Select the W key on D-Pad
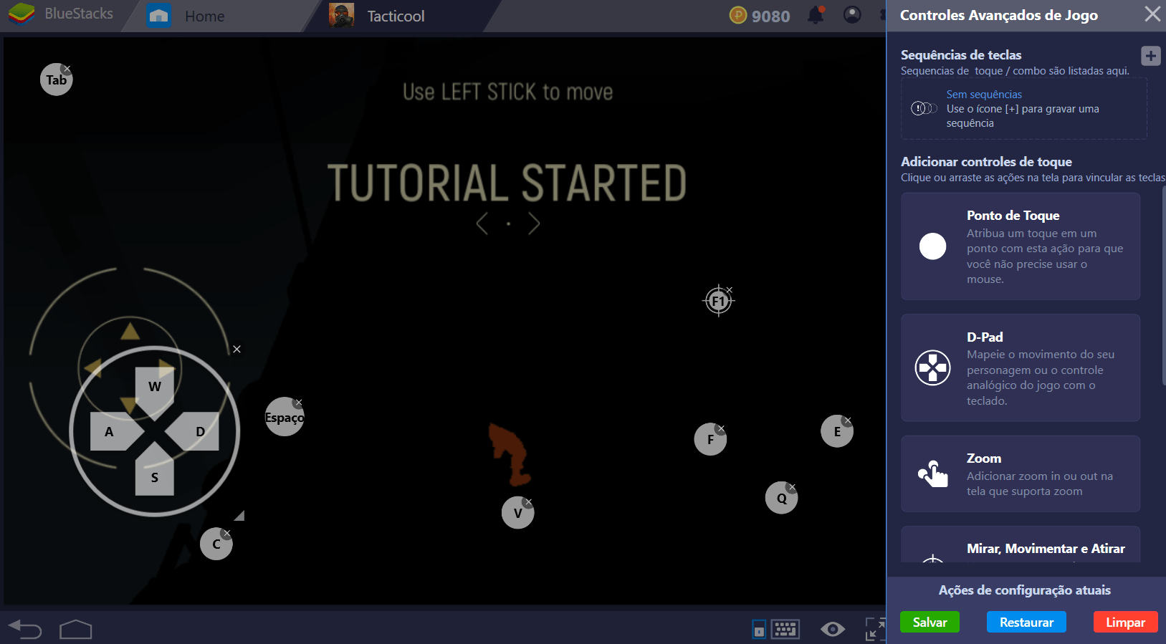Viewport: 1166px width, 644px height. pos(155,388)
